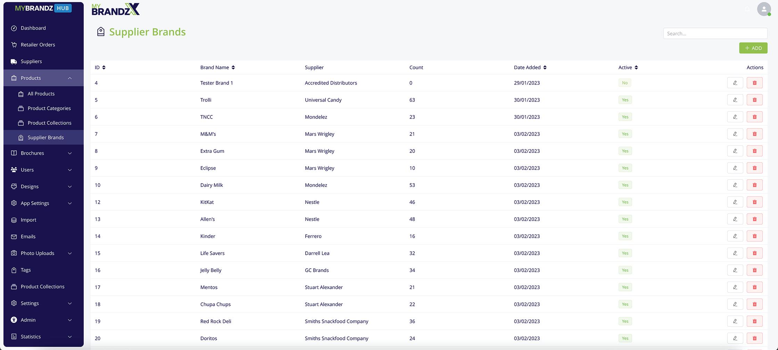Screen dimensions: 778x350
Task: Click the Suppliers truck icon
Action: 14,62
